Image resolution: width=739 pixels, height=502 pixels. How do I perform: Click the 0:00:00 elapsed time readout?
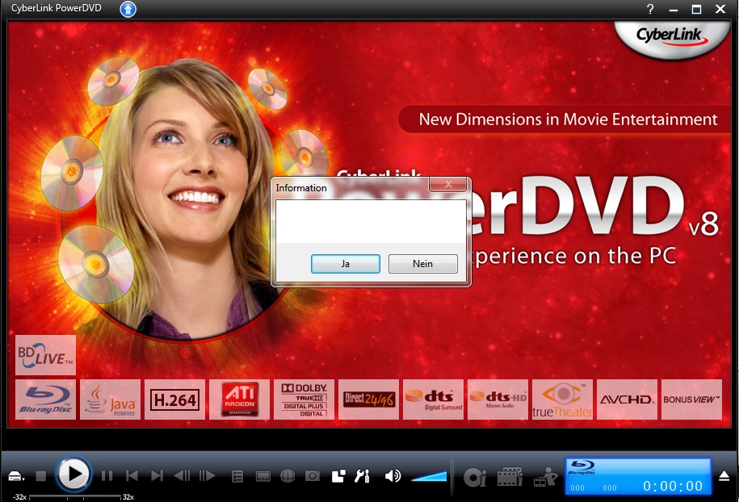click(x=673, y=486)
